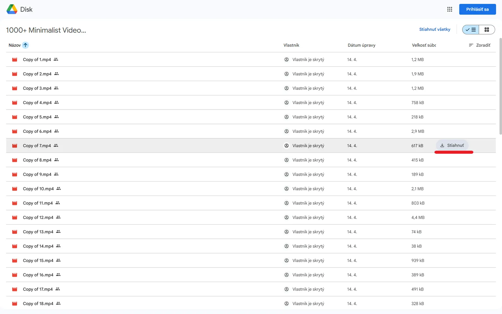Click the Dátum úpravy column header
Viewport: 502px width, 314px height.
tap(361, 45)
